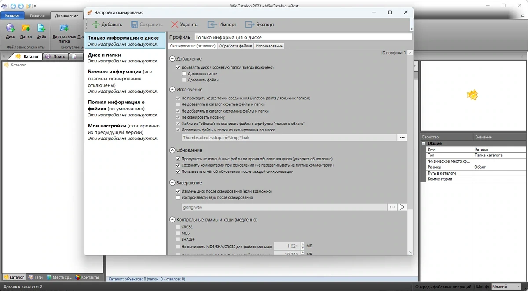
Task: Open mask editor button next to Thumbs.db field
Action: point(402,138)
